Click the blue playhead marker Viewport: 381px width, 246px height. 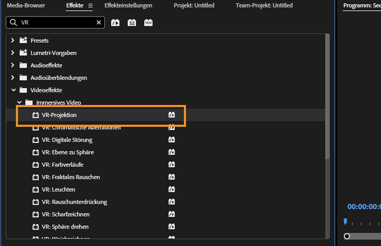345,221
